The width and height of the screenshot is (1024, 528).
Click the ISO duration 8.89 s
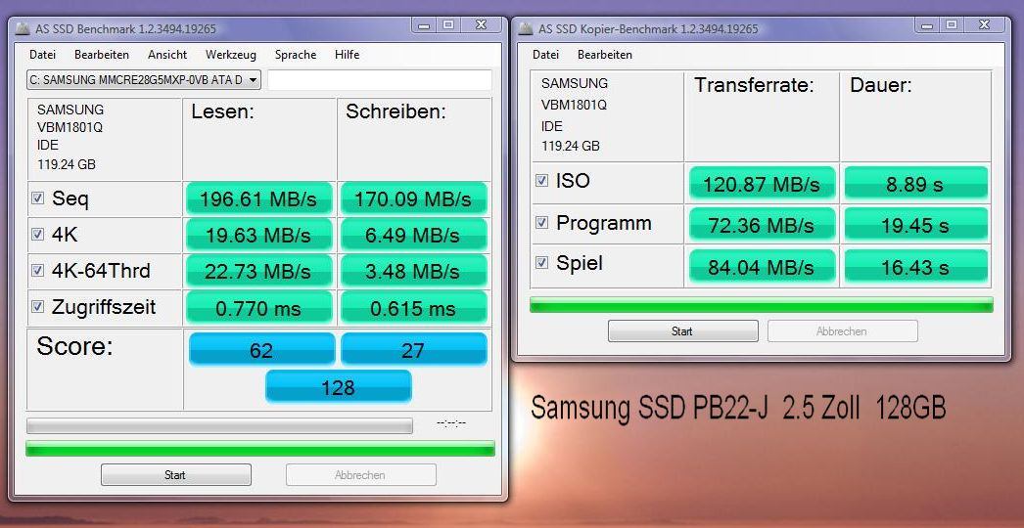pyautogui.click(x=915, y=184)
